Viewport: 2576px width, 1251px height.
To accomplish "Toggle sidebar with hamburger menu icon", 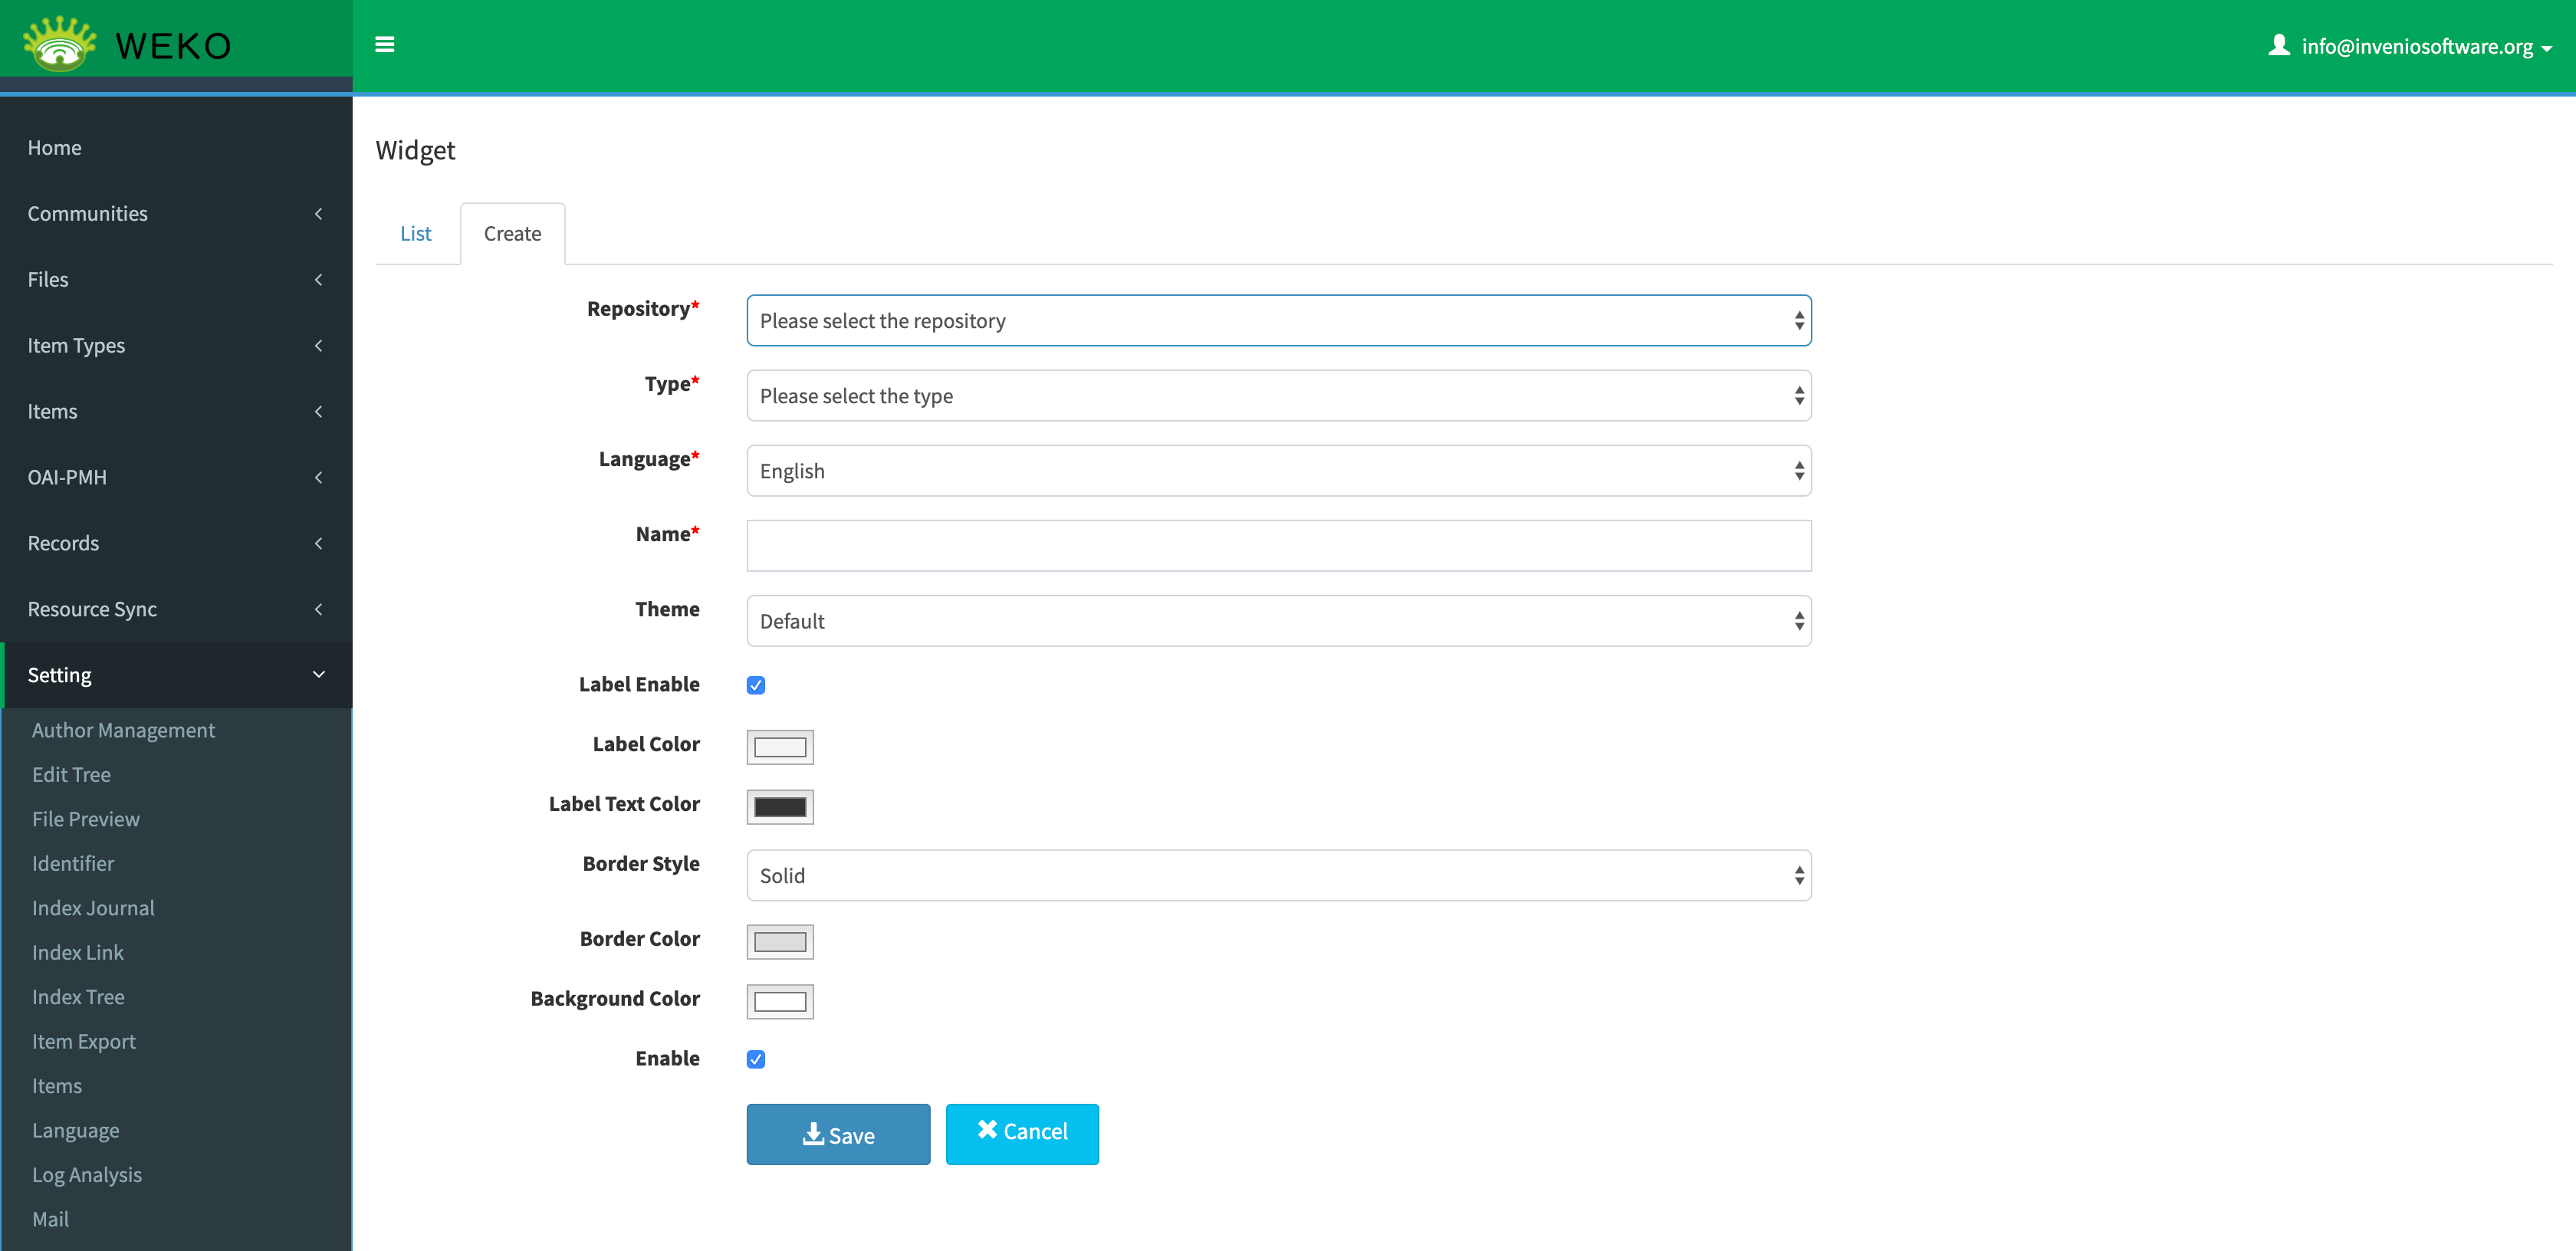I will (385, 45).
